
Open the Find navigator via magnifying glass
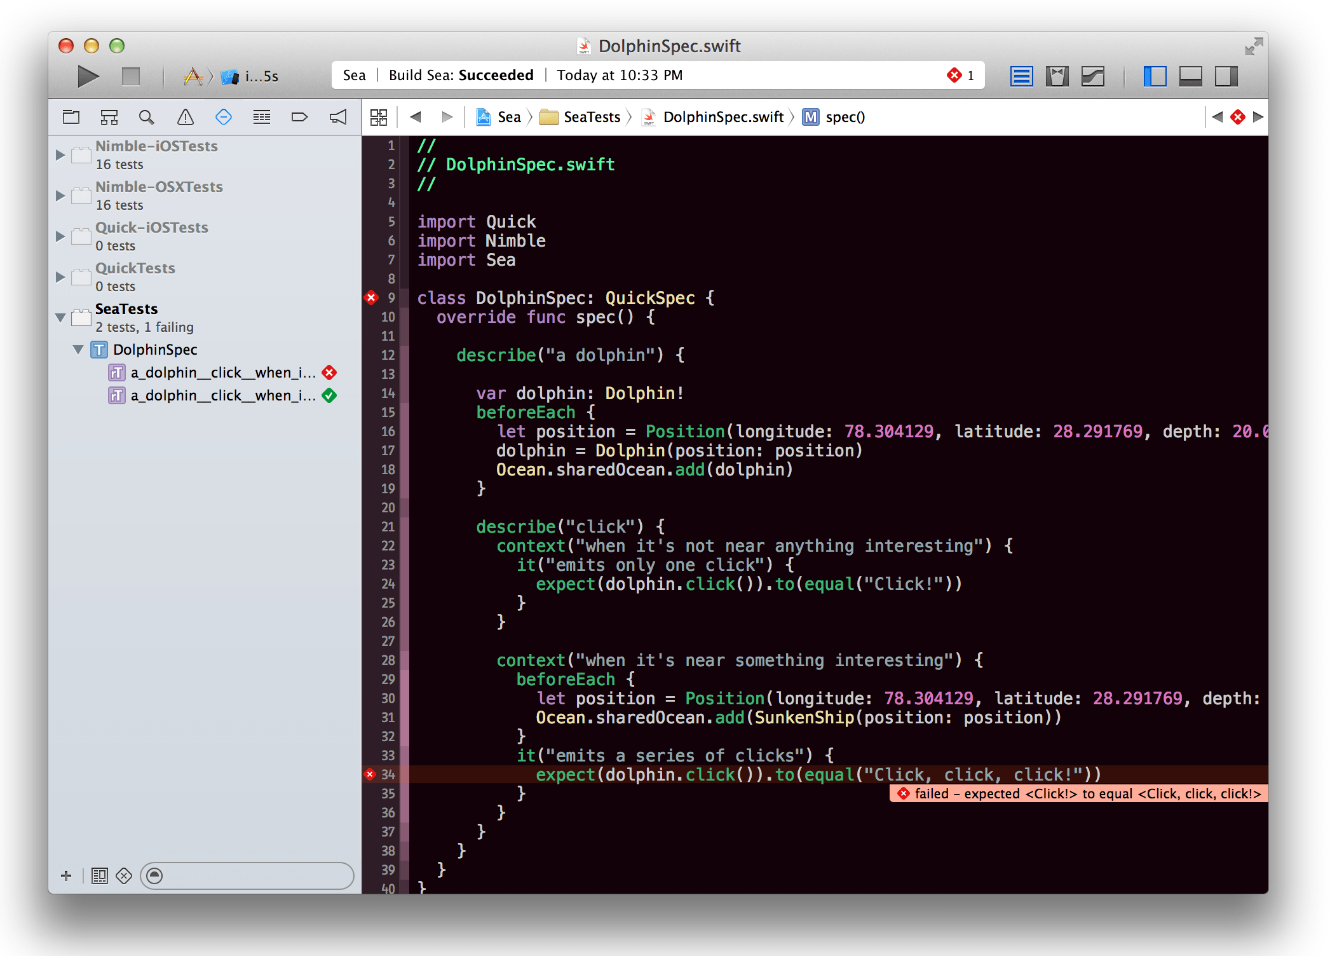click(x=147, y=117)
